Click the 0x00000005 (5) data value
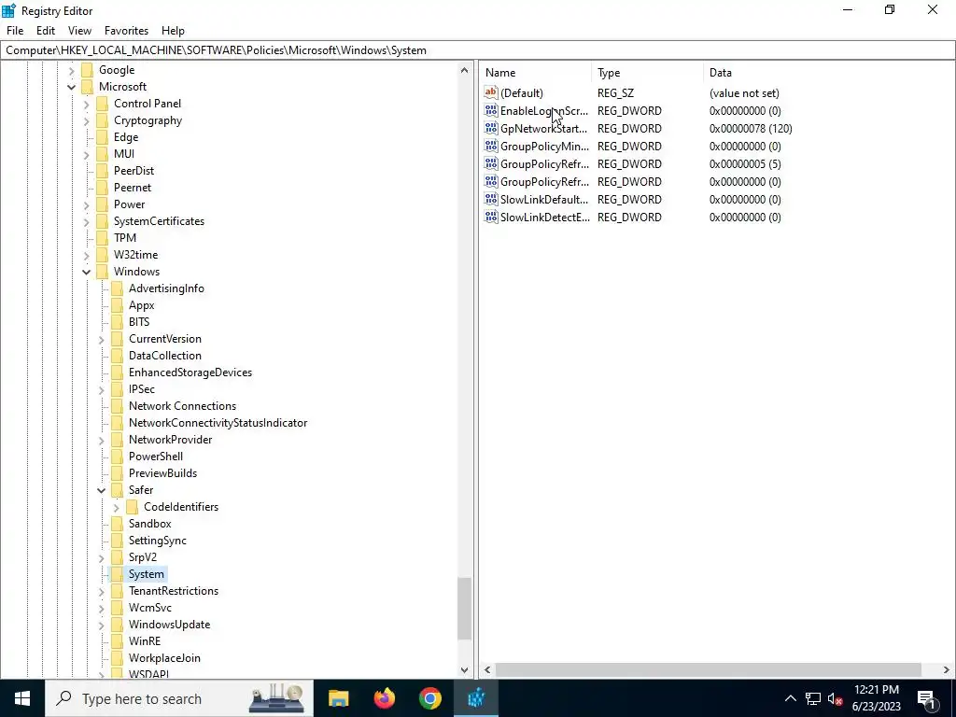This screenshot has width=956, height=717. coord(745,164)
